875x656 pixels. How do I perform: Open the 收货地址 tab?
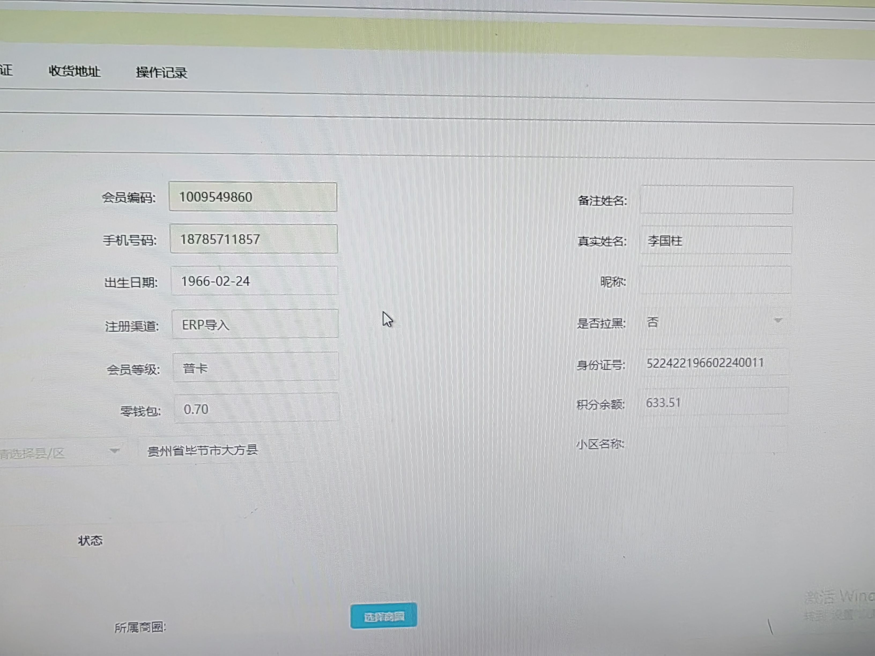[x=74, y=71]
